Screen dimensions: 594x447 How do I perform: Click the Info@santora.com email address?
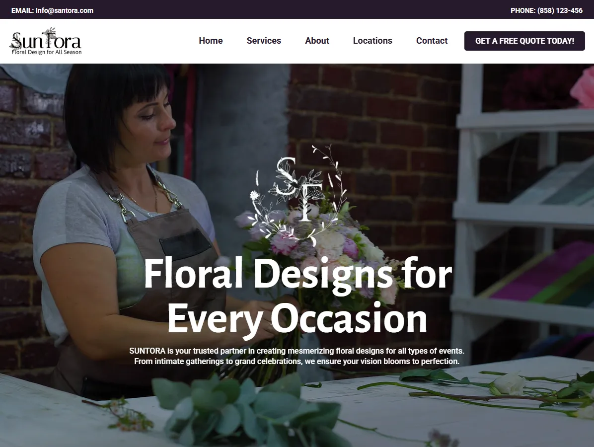(65, 10)
